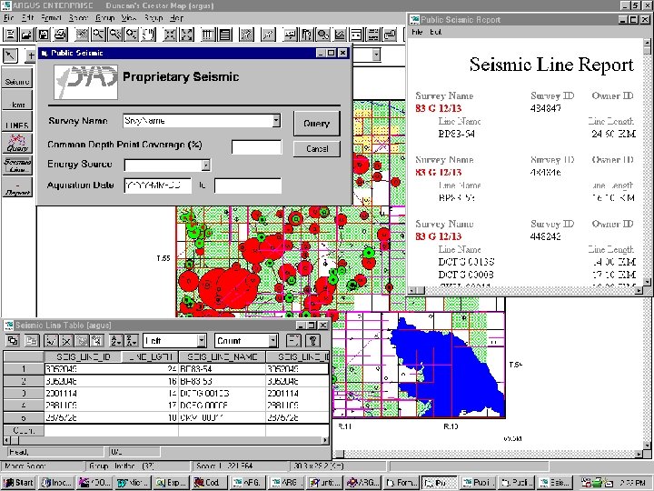
Task: Click cell 2001114 in first column
Action: click(x=83, y=394)
